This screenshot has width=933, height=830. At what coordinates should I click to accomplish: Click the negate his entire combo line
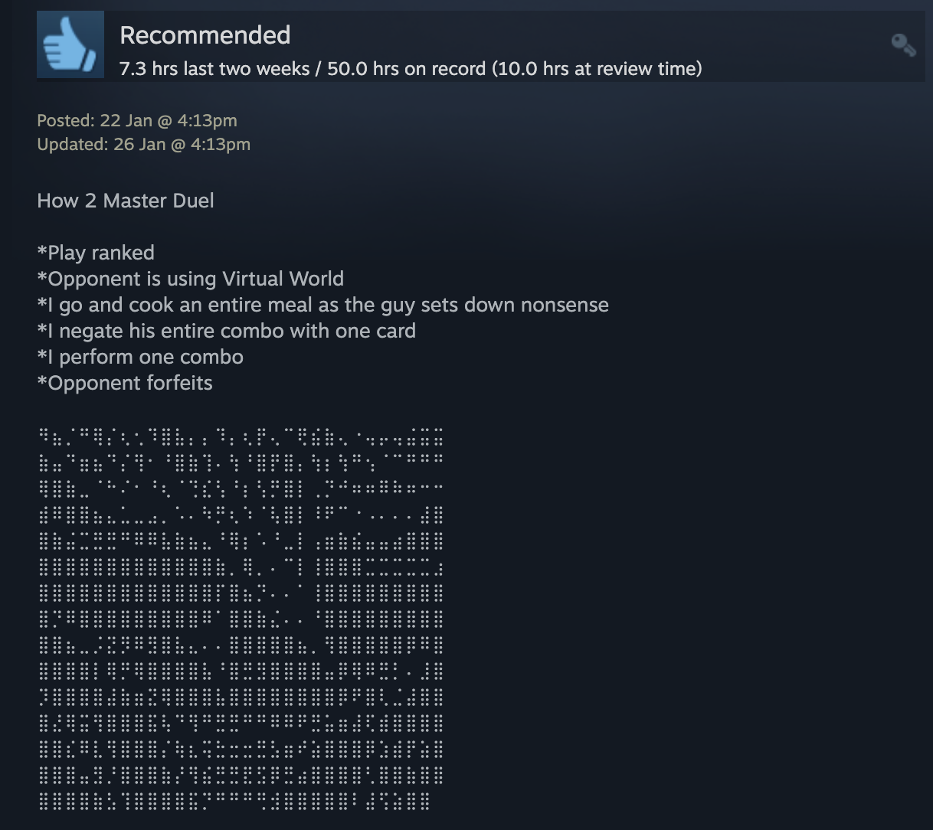[227, 331]
